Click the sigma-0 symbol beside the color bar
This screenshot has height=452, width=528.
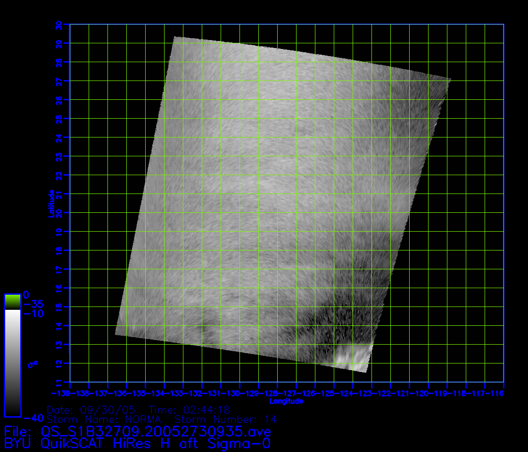33,364
